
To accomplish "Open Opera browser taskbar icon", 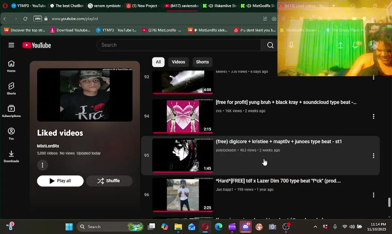I will coord(205,227).
